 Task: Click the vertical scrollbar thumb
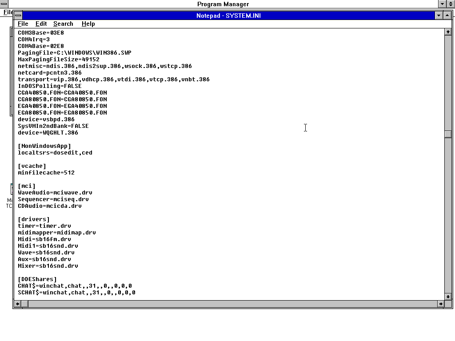coord(448,135)
